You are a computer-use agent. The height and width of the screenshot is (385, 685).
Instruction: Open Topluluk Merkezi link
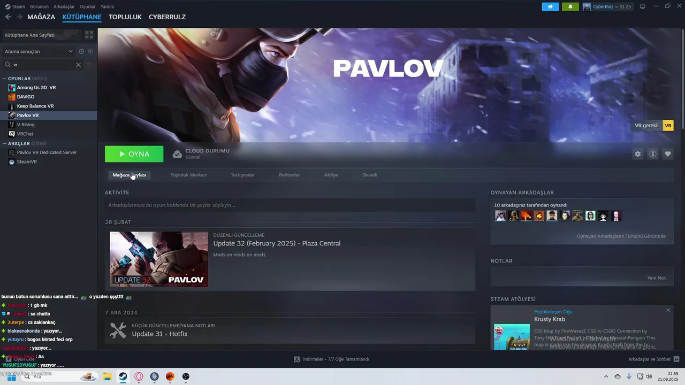(x=188, y=175)
